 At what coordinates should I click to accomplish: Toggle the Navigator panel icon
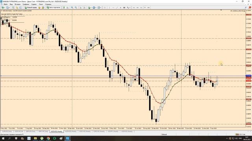click(x=21, y=7)
